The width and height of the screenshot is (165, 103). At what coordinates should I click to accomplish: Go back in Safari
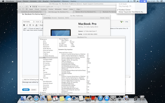(20, 7)
